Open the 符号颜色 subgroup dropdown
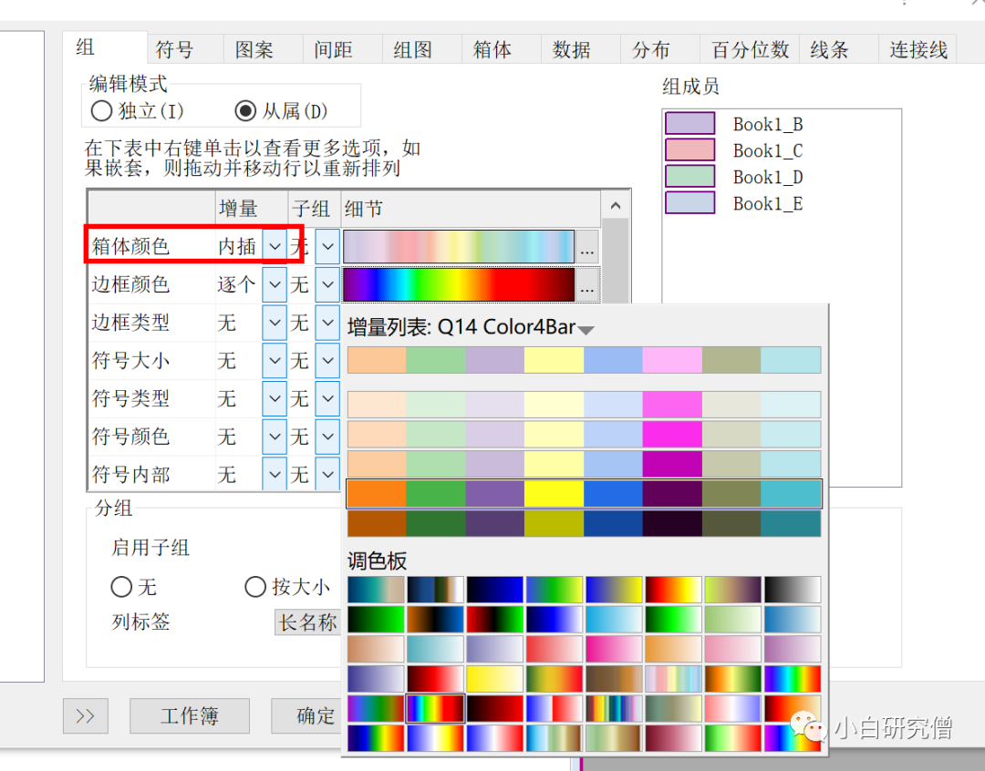 (327, 436)
